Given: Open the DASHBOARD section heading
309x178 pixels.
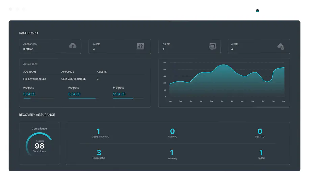Looking at the screenshot, I should pos(28,33).
